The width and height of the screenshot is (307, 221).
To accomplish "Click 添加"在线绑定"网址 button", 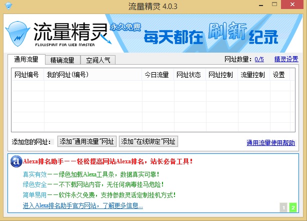I will pyautogui.click(x=148, y=141).
